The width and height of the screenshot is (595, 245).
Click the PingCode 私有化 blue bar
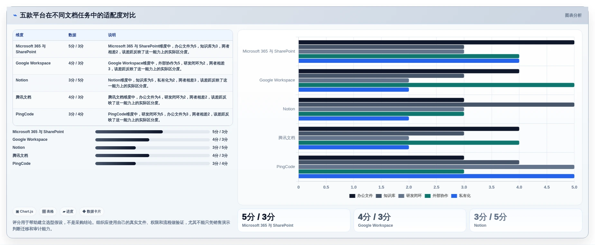(436, 176)
